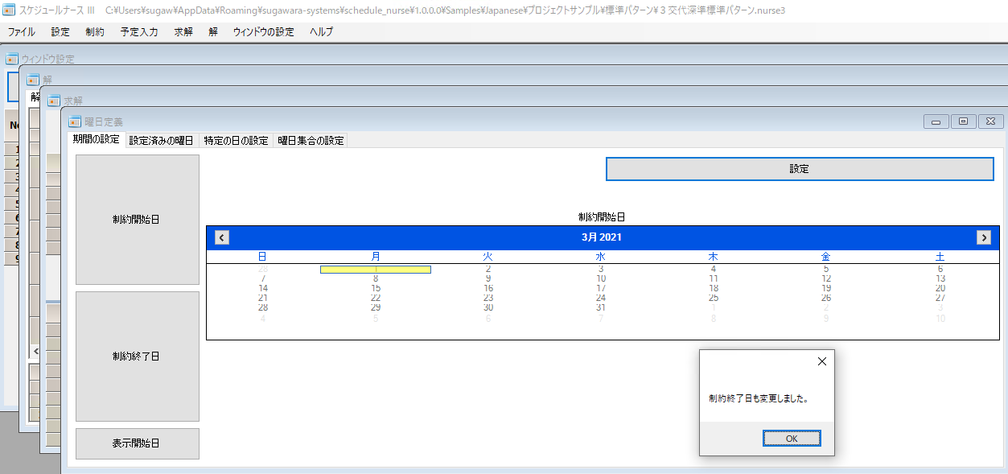Viewport: 1008px width, 474px height.
Task: Click the 求解 window title icon
Action: tap(54, 101)
